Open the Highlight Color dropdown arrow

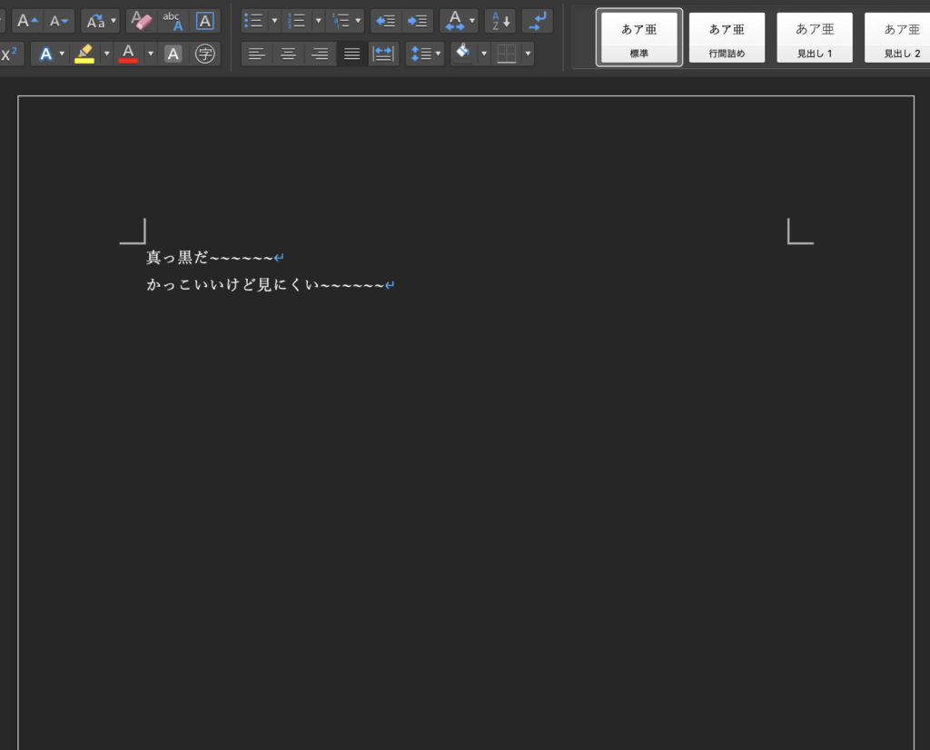click(107, 53)
